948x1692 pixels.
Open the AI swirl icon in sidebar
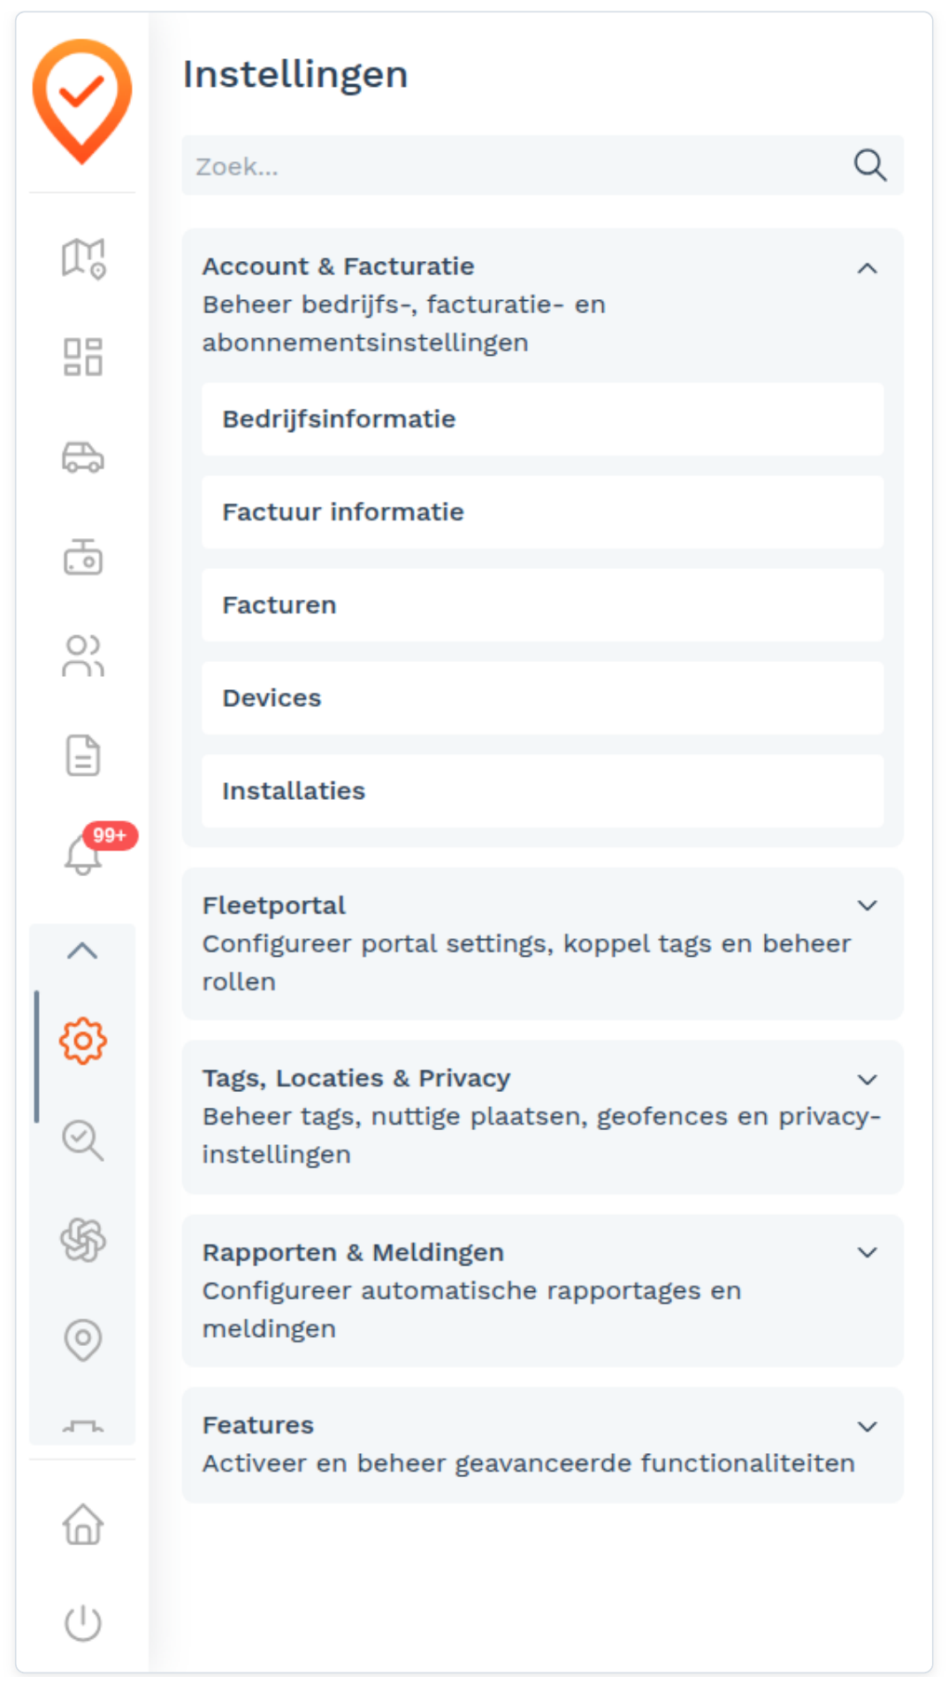click(83, 1240)
